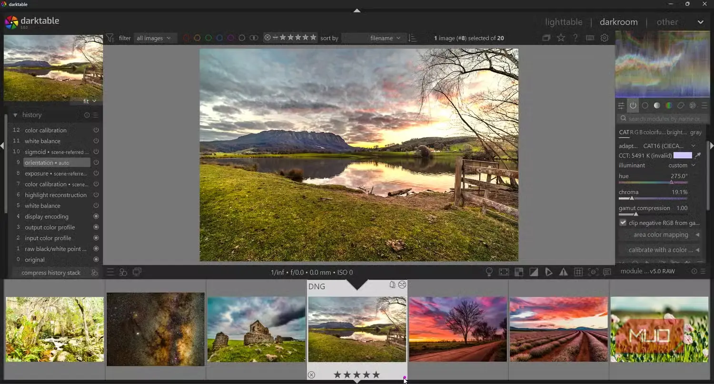Viewport: 714px width, 384px height.
Task: Show only active modules power icon
Action: [x=633, y=106]
